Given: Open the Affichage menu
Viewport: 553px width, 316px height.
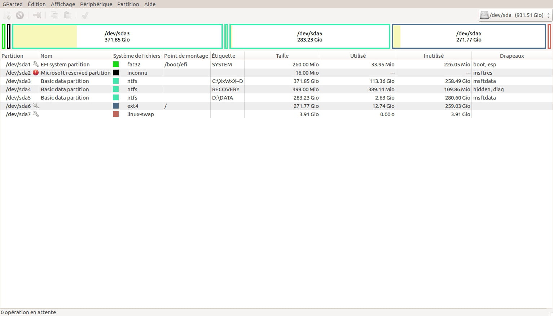Looking at the screenshot, I should (x=63, y=4).
